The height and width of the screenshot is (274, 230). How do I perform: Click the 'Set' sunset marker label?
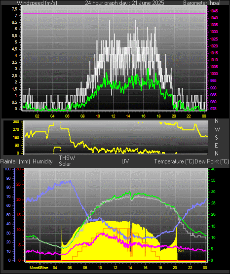coord(181,251)
